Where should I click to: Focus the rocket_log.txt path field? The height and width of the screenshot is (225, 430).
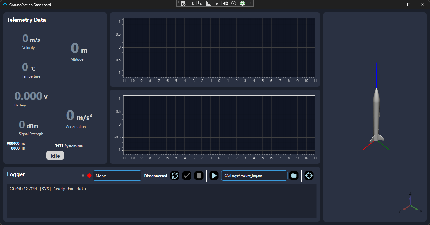pyautogui.click(x=254, y=176)
